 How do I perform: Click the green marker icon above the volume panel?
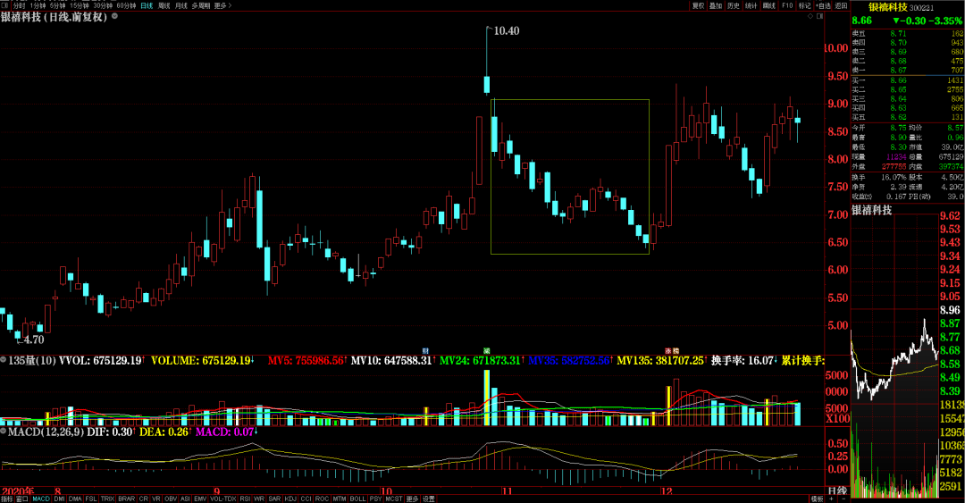point(487,351)
